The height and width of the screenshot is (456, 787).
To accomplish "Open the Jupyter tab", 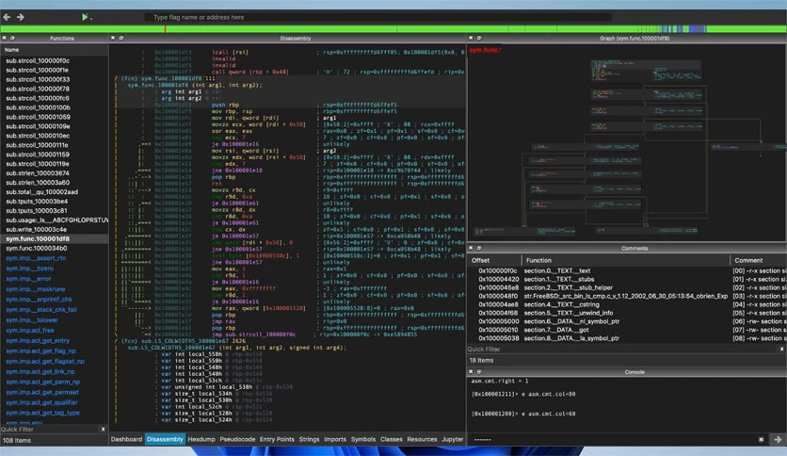I will click(452, 439).
